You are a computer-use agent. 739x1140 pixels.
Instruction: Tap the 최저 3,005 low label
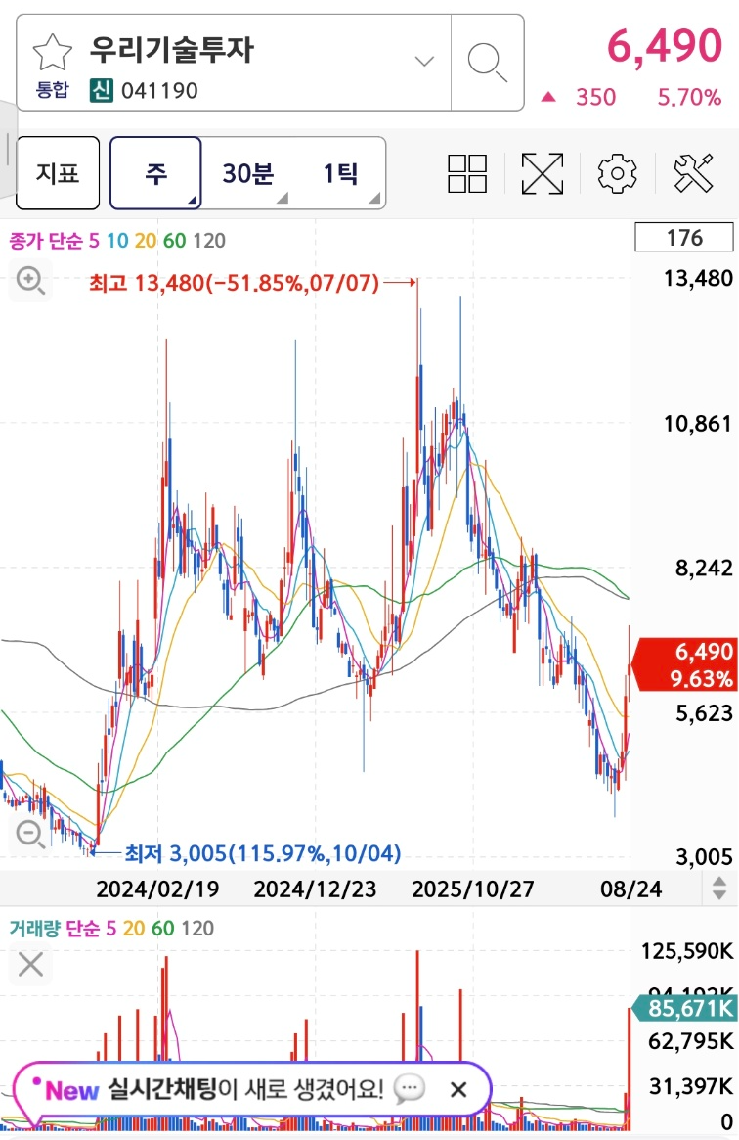263,853
